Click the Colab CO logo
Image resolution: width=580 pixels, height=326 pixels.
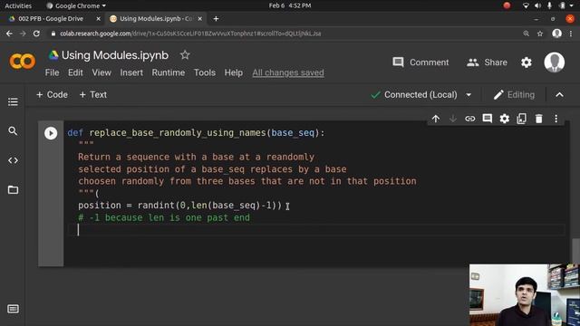point(22,62)
